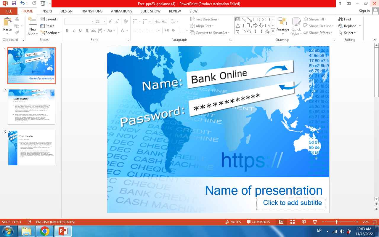
Task: Switch to Slide Sorter view icon
Action: click(x=292, y=222)
